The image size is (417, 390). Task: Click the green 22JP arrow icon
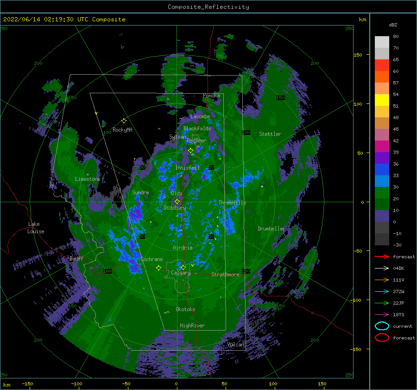click(x=382, y=303)
